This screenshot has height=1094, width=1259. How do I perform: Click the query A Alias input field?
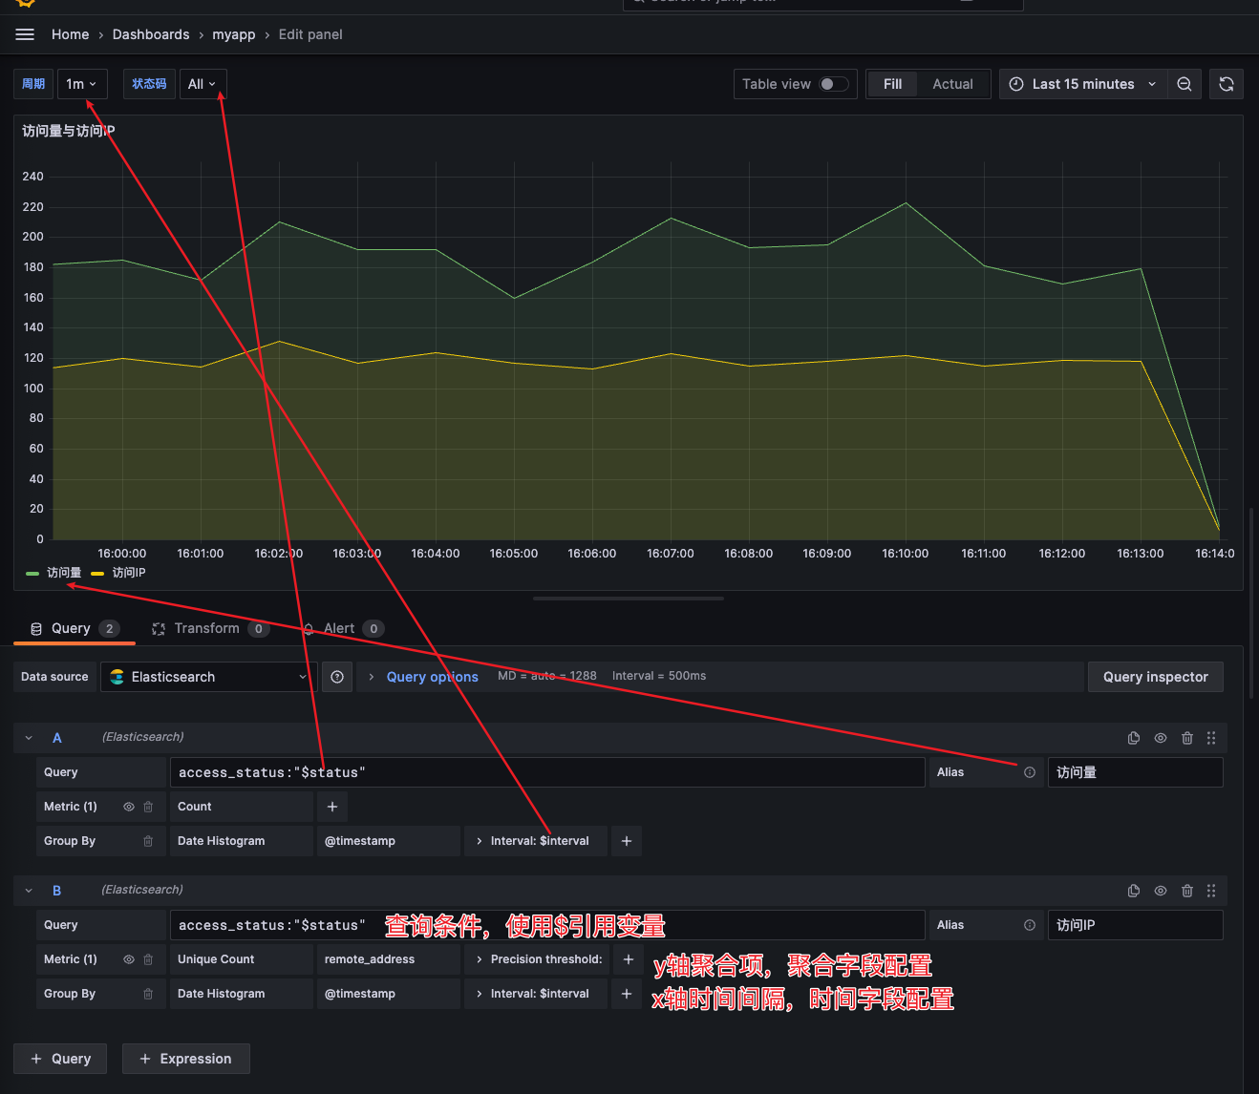tap(1134, 772)
